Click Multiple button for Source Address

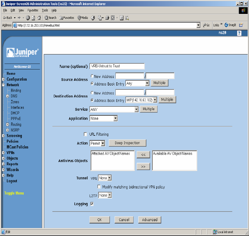[159, 83]
